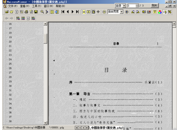This screenshot has width=177, height=130.
Task: Click the previous-tab navigation arrow at the bottom
Action: 80,128
